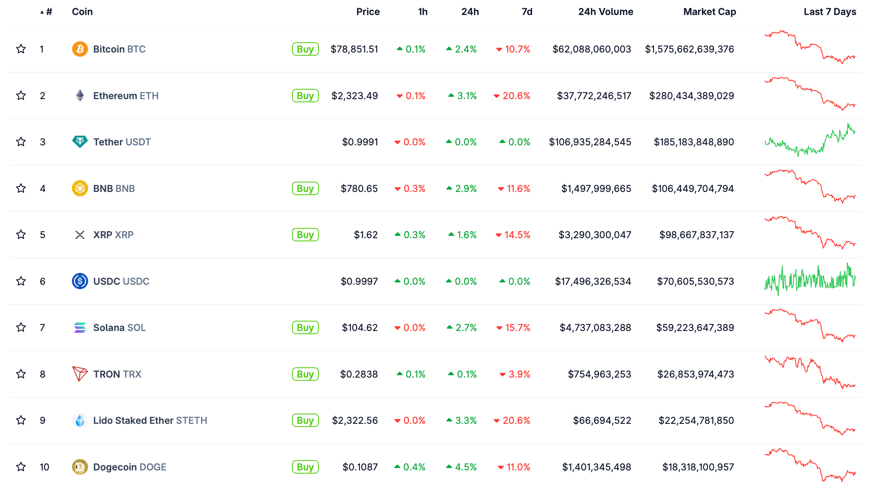
Task: Click the Bitcoin coin logo icon
Action: click(x=80, y=49)
